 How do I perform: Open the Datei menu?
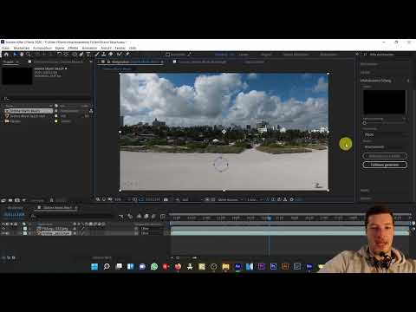click(x=5, y=48)
